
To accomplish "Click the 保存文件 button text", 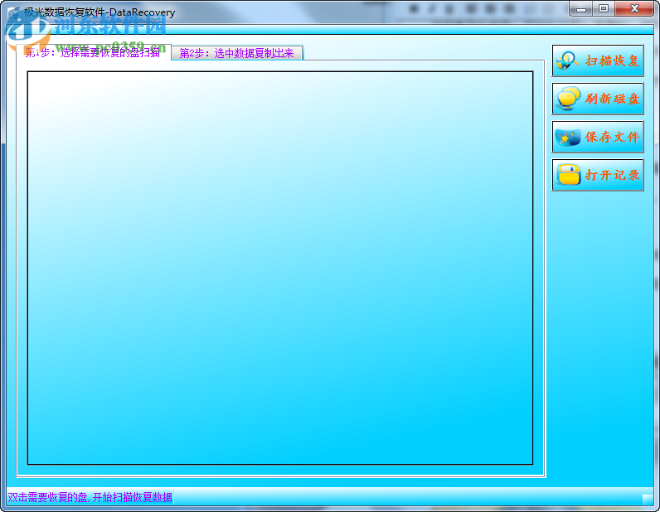I will tap(613, 137).
